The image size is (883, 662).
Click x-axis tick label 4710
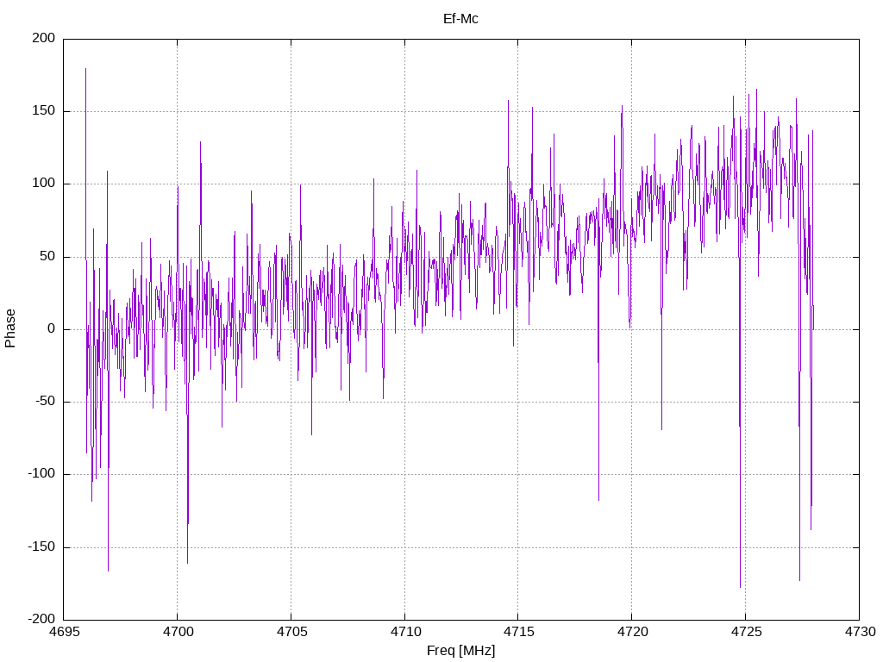tap(405, 632)
